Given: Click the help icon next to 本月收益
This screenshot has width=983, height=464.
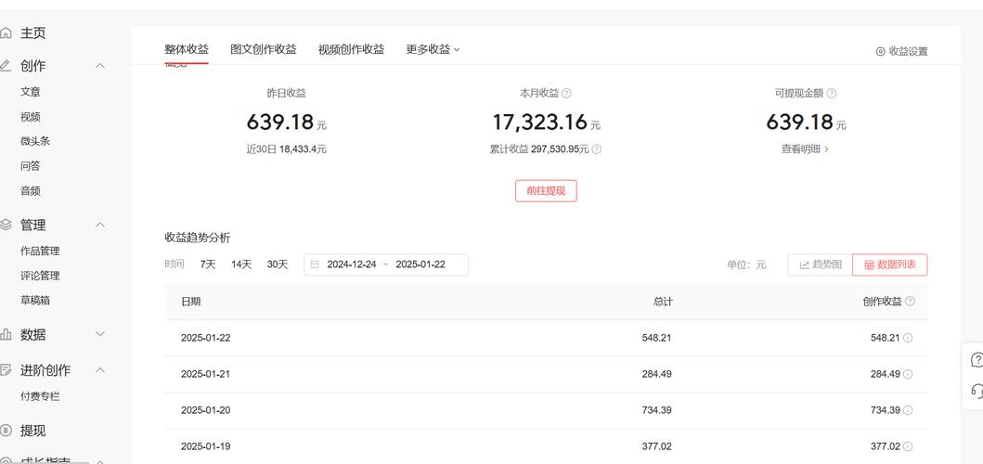Looking at the screenshot, I should (567, 93).
